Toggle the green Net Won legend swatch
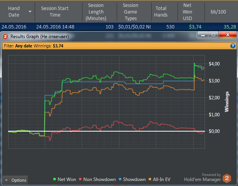 (x=55, y=179)
